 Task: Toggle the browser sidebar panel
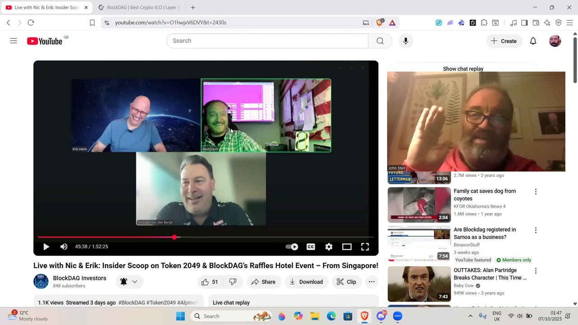[524, 23]
